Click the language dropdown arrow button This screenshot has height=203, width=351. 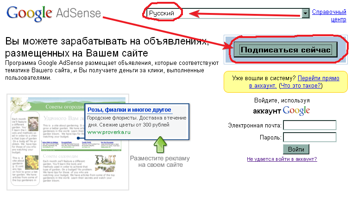coord(305,13)
